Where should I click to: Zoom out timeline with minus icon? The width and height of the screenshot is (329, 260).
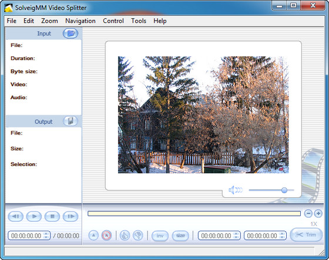click(x=308, y=214)
